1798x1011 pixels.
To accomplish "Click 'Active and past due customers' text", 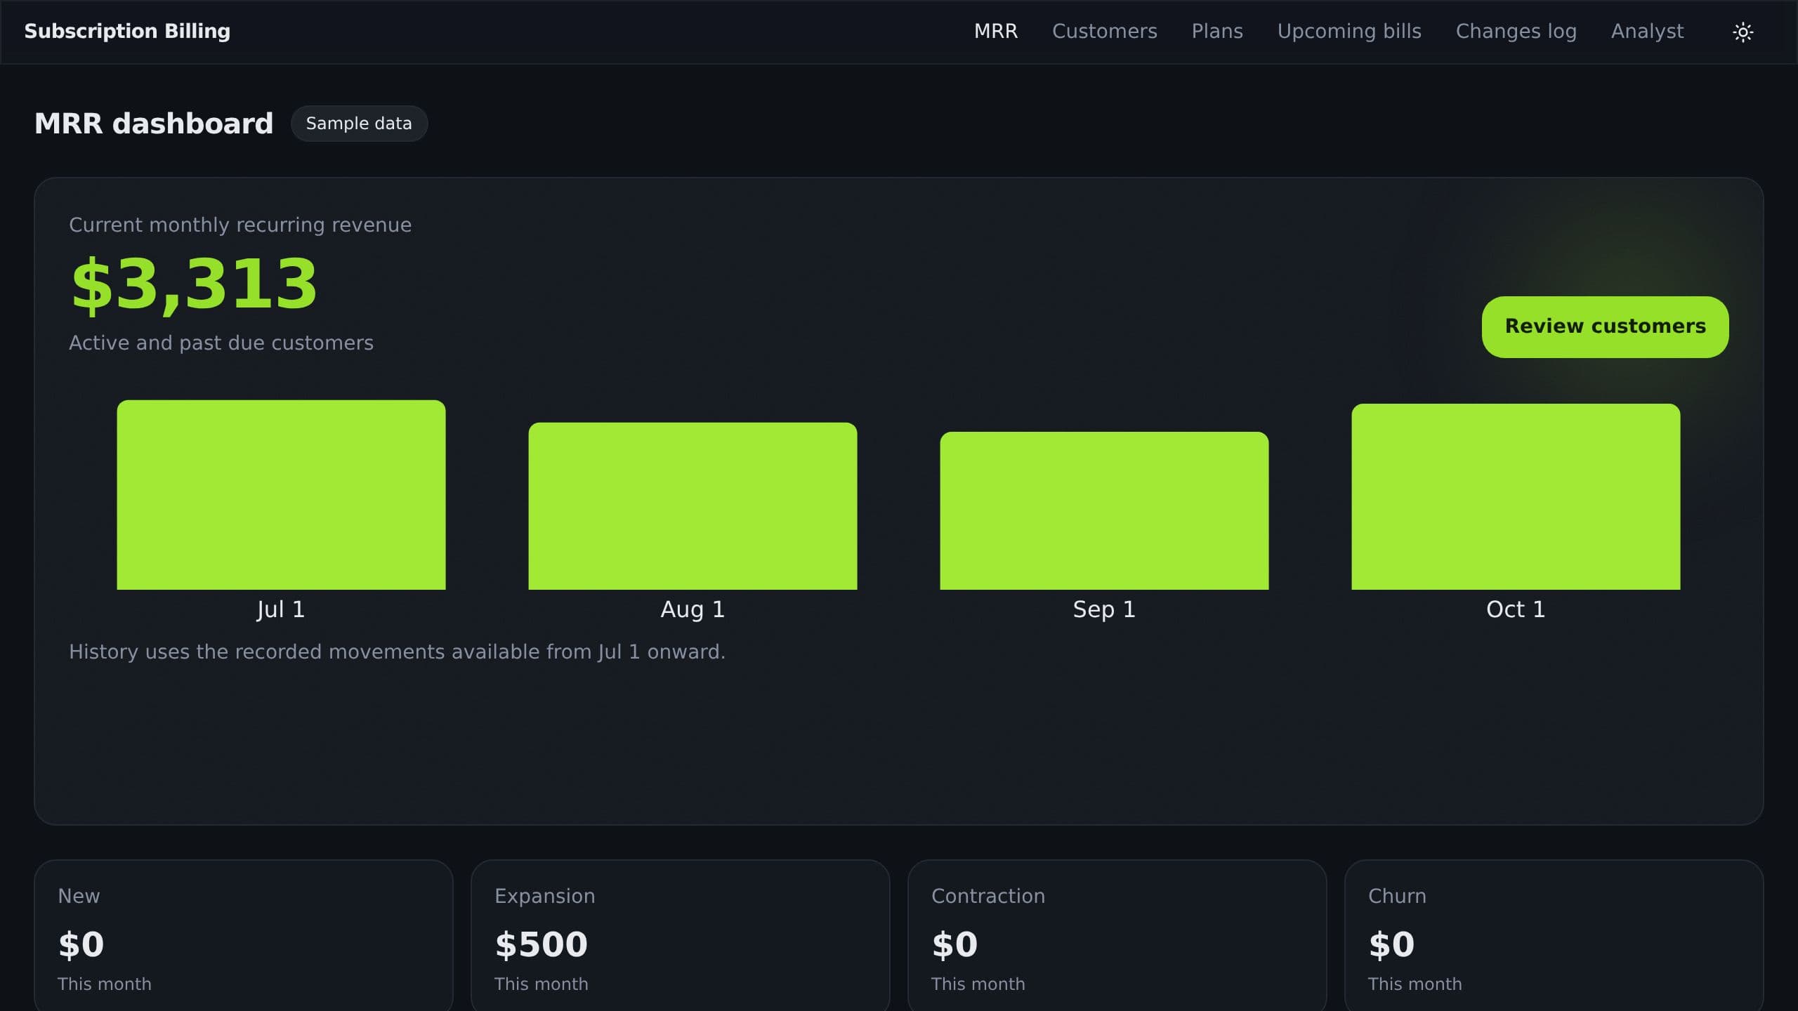I will [221, 343].
